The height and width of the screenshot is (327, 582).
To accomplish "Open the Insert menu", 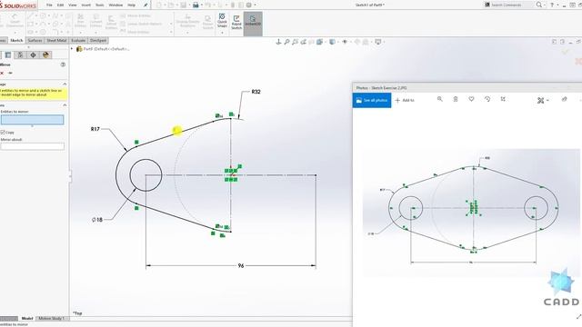I will click(86, 5).
